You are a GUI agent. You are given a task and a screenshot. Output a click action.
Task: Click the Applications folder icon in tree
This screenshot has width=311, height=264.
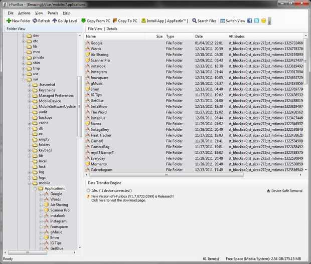click(41, 188)
